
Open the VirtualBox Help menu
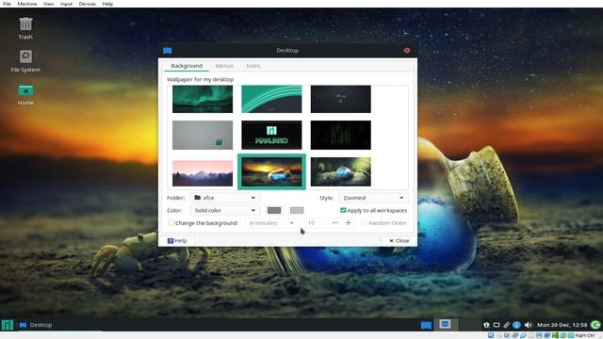(107, 4)
